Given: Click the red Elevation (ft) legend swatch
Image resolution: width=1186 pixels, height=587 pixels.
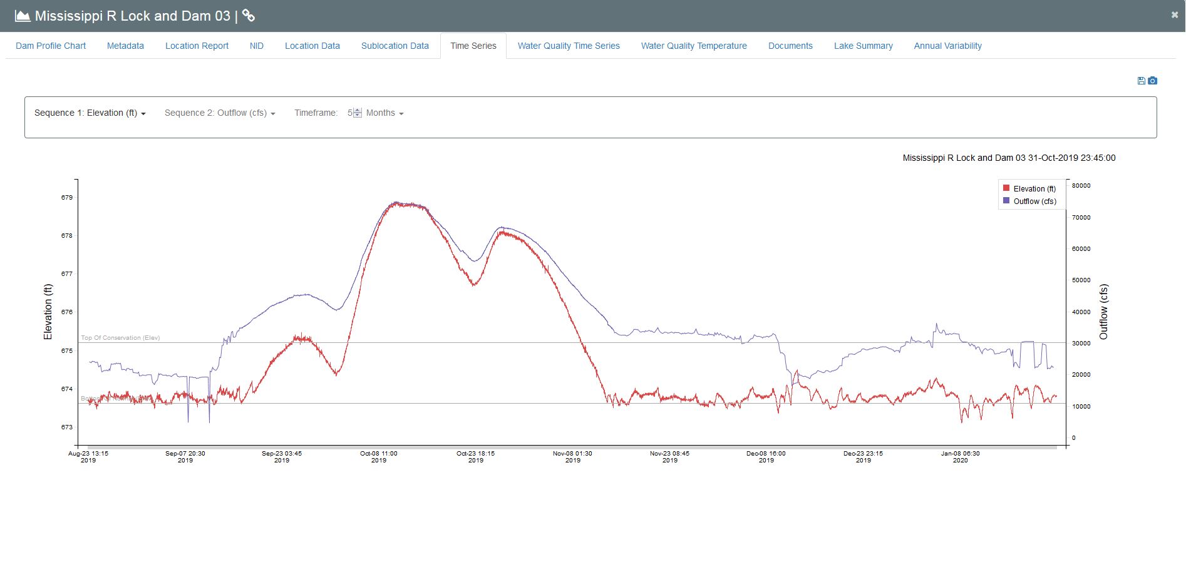Looking at the screenshot, I should click(1006, 188).
